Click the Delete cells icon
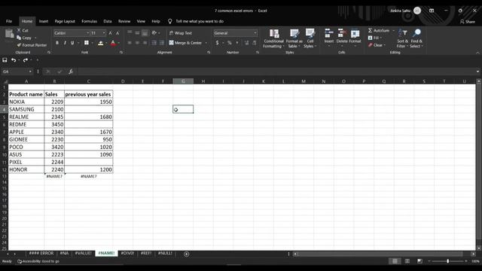482x271 pixels. pos(341,33)
